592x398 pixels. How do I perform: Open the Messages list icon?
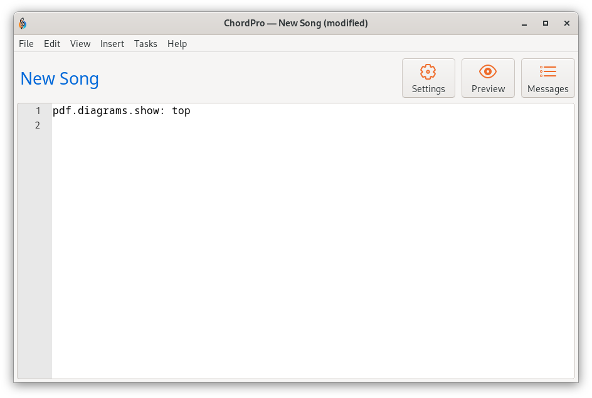(547, 71)
